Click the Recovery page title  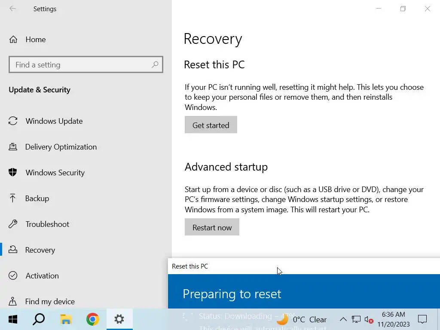[x=213, y=39]
